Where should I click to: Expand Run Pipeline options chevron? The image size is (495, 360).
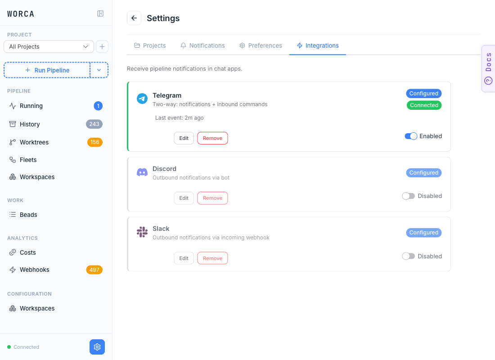click(99, 70)
